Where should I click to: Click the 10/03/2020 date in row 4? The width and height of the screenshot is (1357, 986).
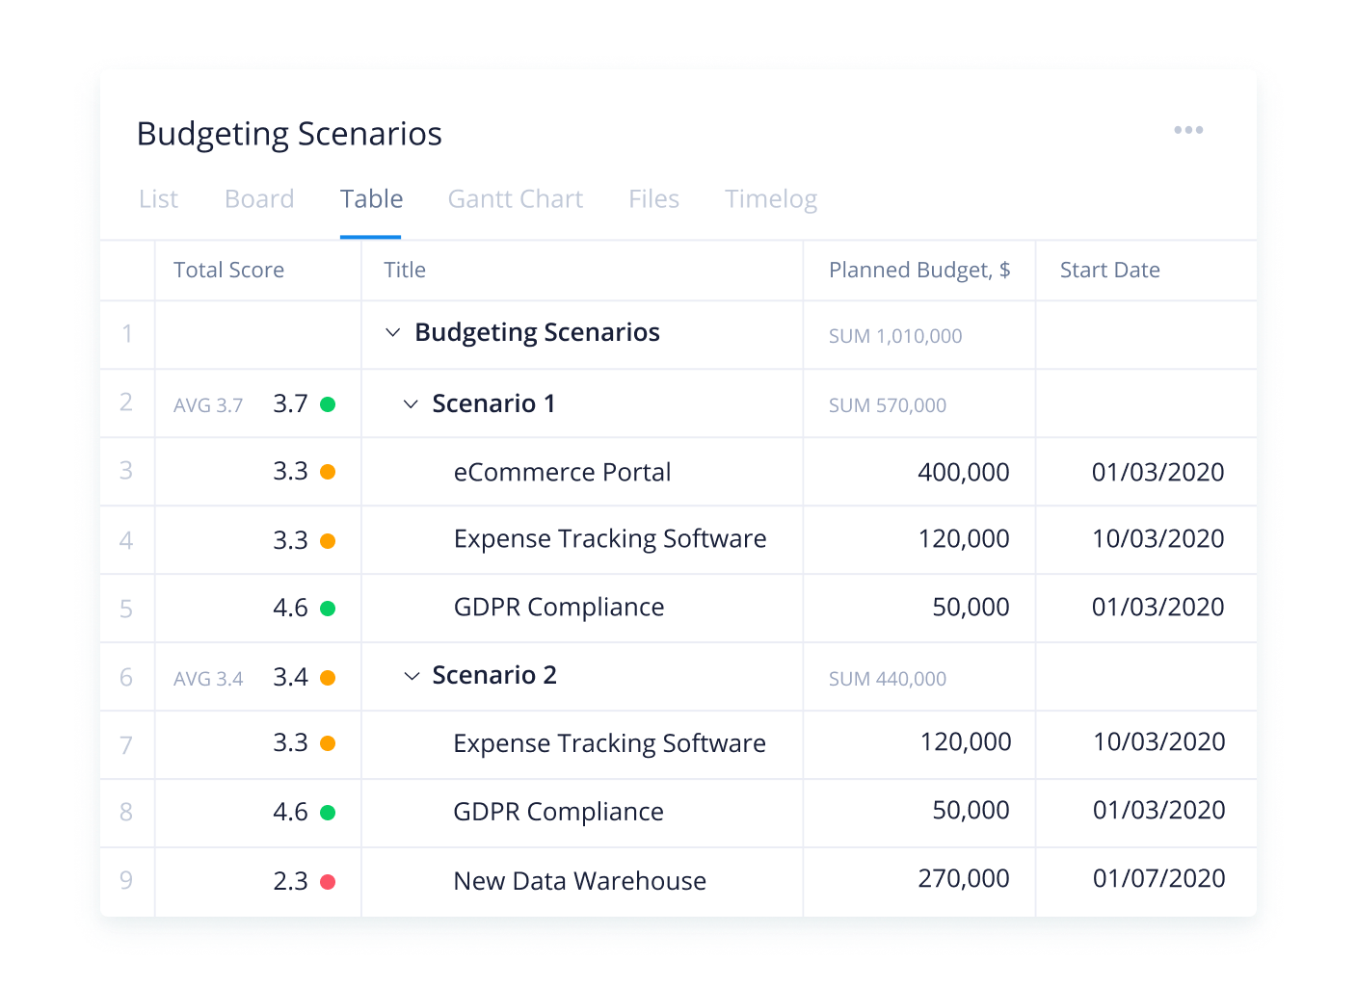(x=1157, y=539)
